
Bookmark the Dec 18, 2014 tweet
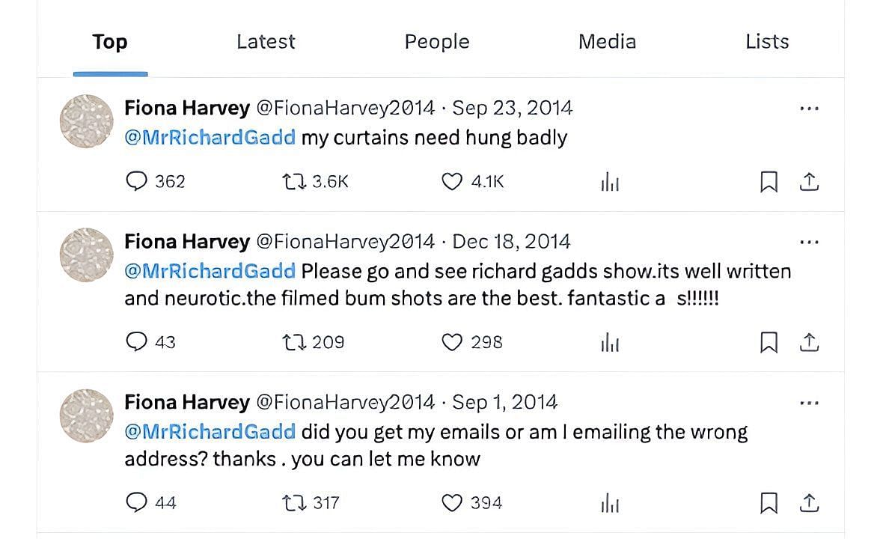[x=769, y=342]
